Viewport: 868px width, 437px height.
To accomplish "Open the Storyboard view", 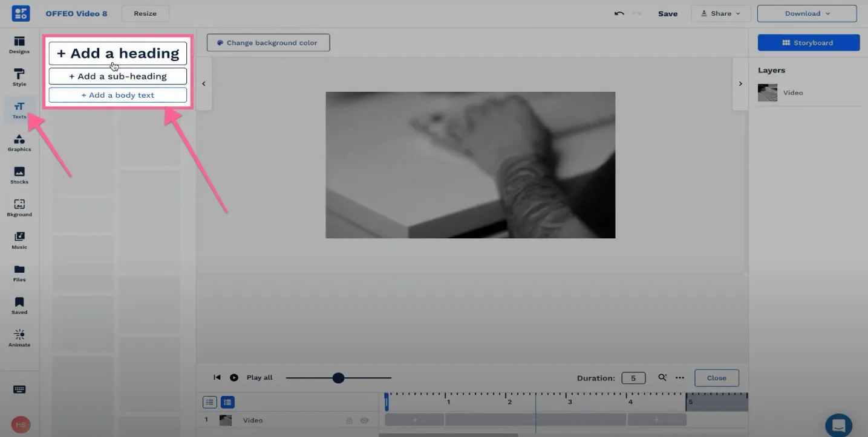I will pyautogui.click(x=809, y=43).
